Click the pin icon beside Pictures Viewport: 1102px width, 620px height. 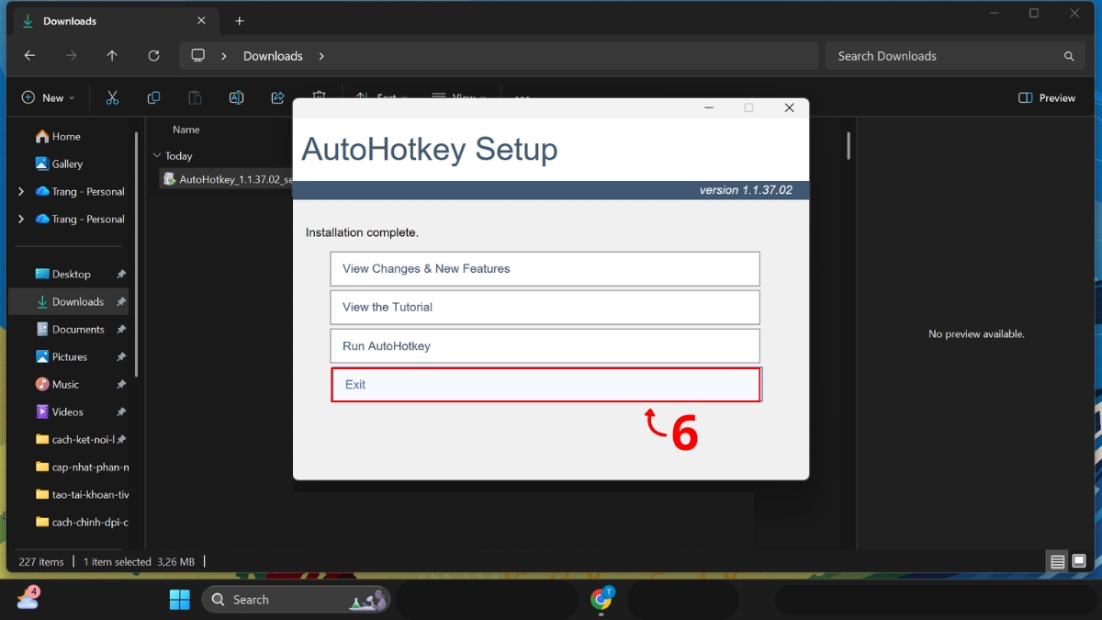tap(121, 356)
